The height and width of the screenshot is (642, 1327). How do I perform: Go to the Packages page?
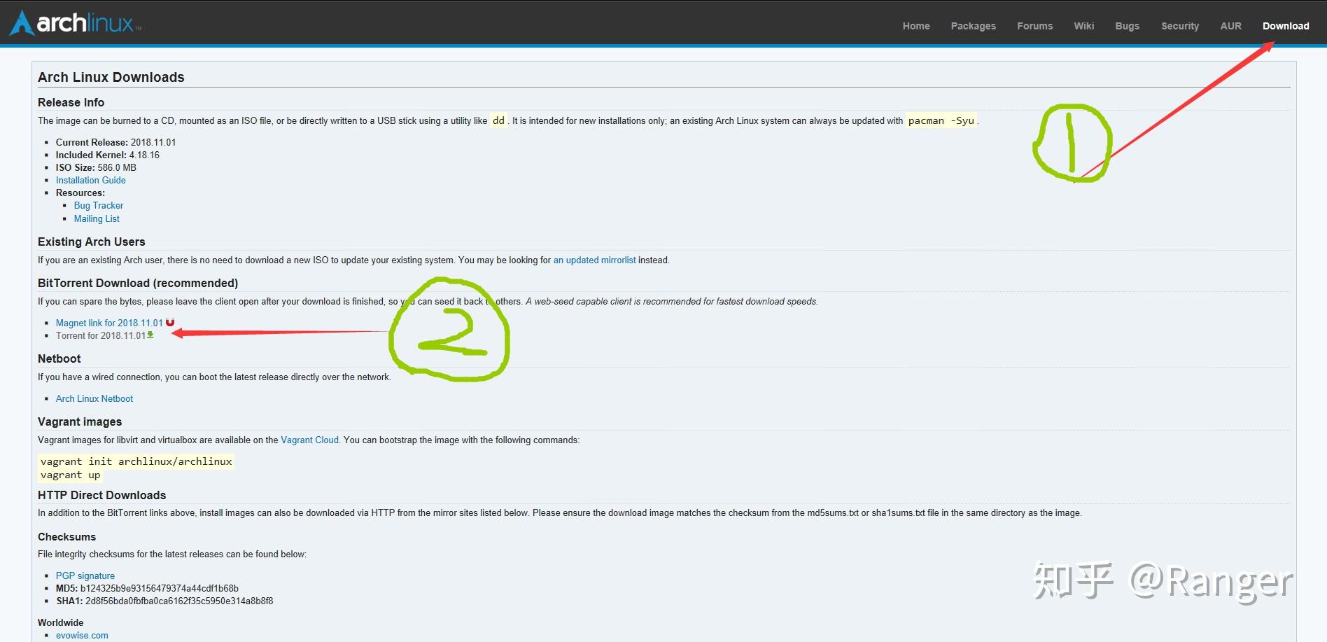pyautogui.click(x=973, y=26)
